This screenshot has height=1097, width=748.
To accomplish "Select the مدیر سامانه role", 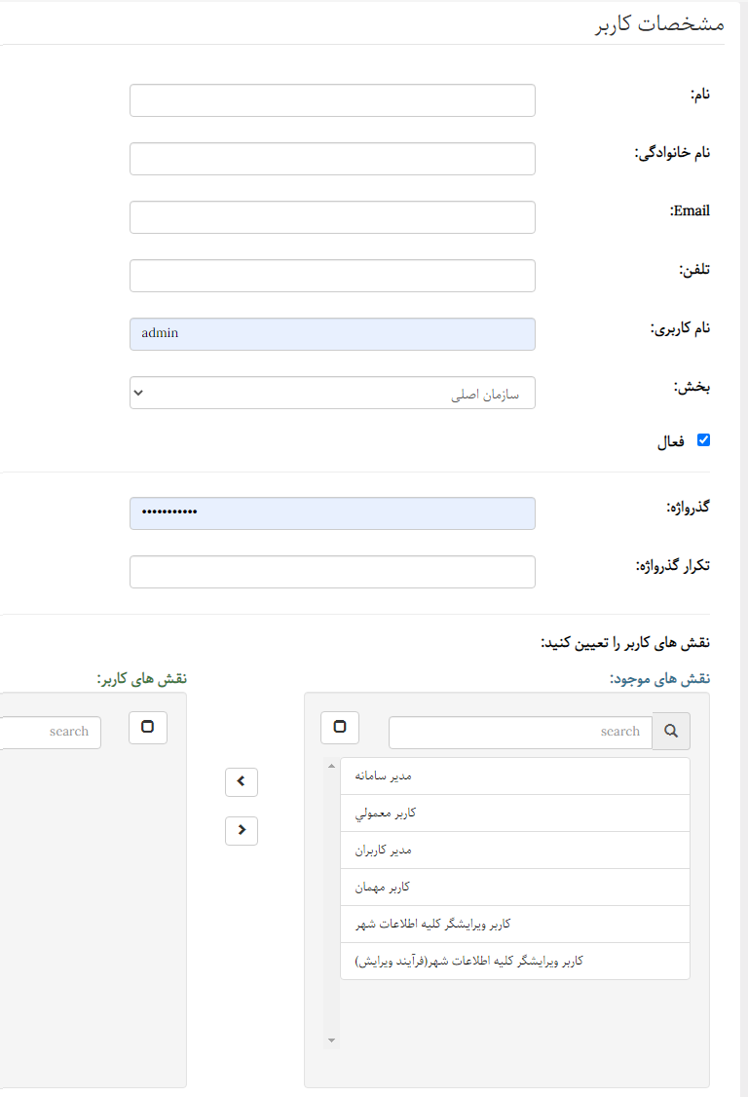I will 514,775.
